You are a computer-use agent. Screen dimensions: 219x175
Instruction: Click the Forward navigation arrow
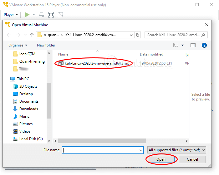click(18, 35)
